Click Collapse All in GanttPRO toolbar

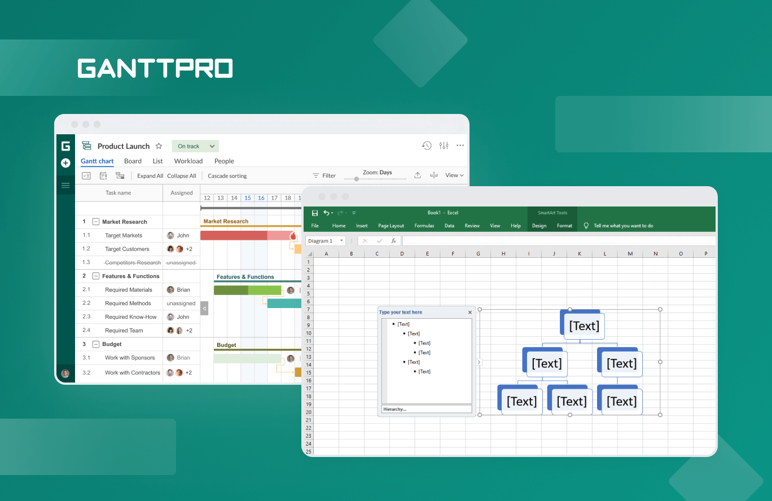tap(182, 176)
